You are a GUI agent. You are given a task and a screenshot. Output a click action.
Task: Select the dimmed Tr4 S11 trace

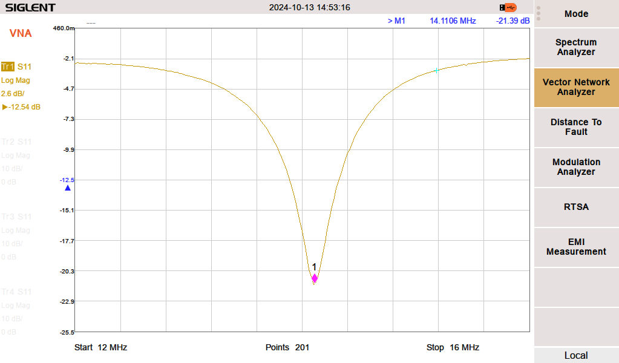(x=16, y=292)
